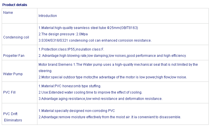Select the "Name" header cell
The width and height of the screenshot is (222, 128).
8,13
